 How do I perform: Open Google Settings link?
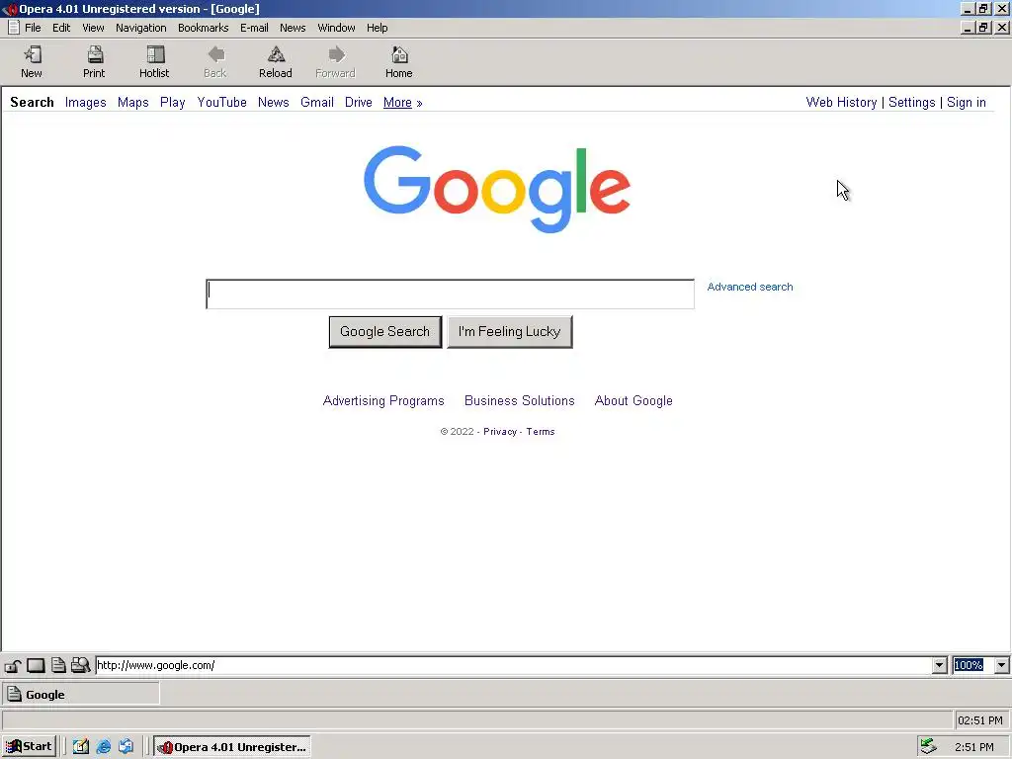pos(911,103)
